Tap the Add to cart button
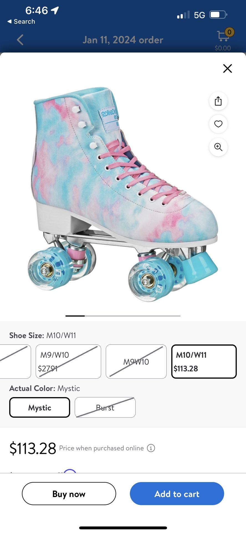Image resolution: width=246 pixels, height=534 pixels. (177, 494)
